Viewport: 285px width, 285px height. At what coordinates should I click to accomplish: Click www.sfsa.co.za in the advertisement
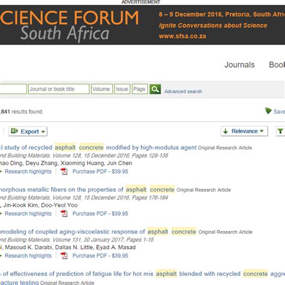point(182,36)
